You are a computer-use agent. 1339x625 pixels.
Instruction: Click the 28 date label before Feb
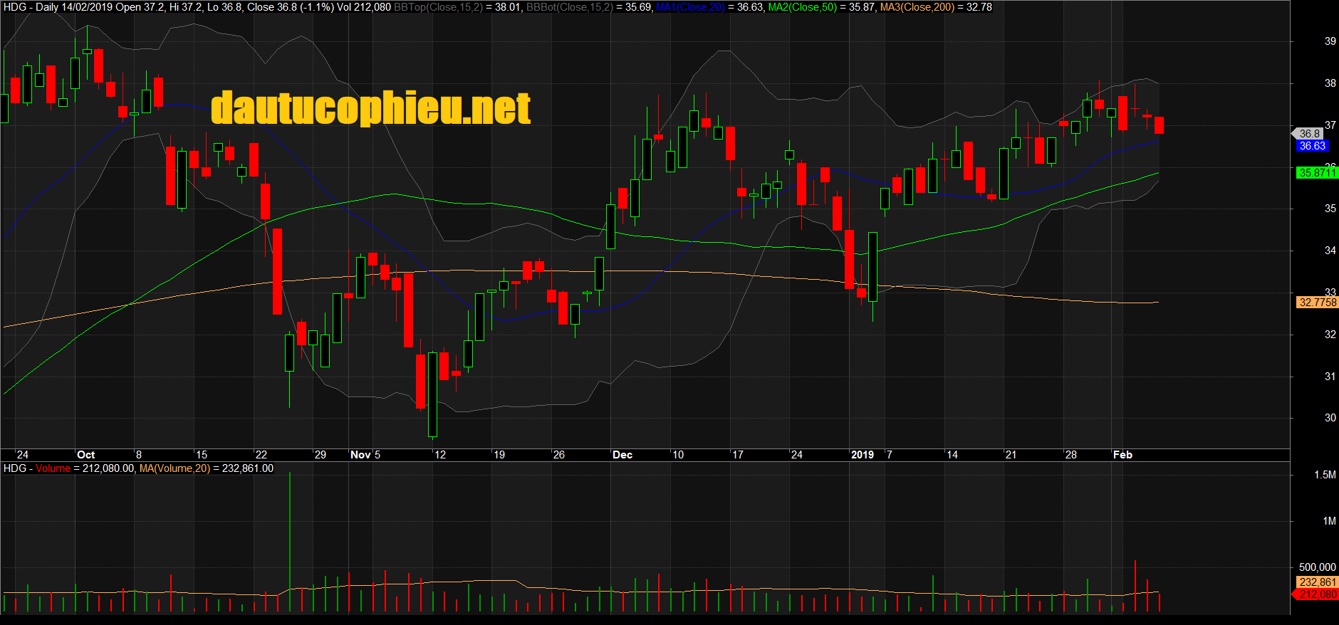[1071, 455]
